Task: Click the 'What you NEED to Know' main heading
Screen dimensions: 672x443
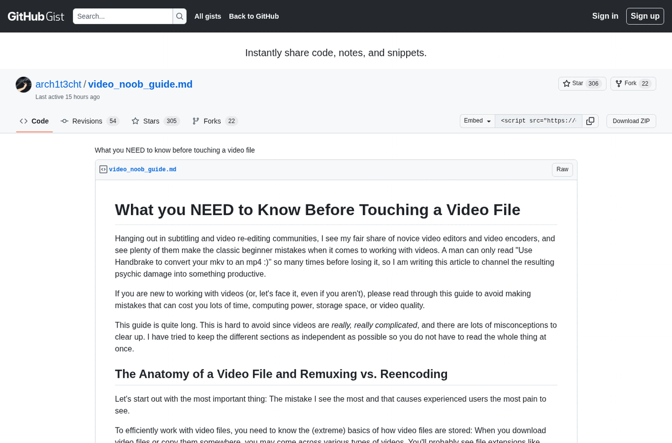Action: 318,210
